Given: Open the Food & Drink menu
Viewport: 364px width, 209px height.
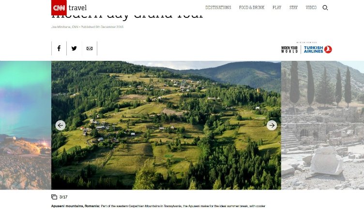Looking at the screenshot, I should [252, 8].
